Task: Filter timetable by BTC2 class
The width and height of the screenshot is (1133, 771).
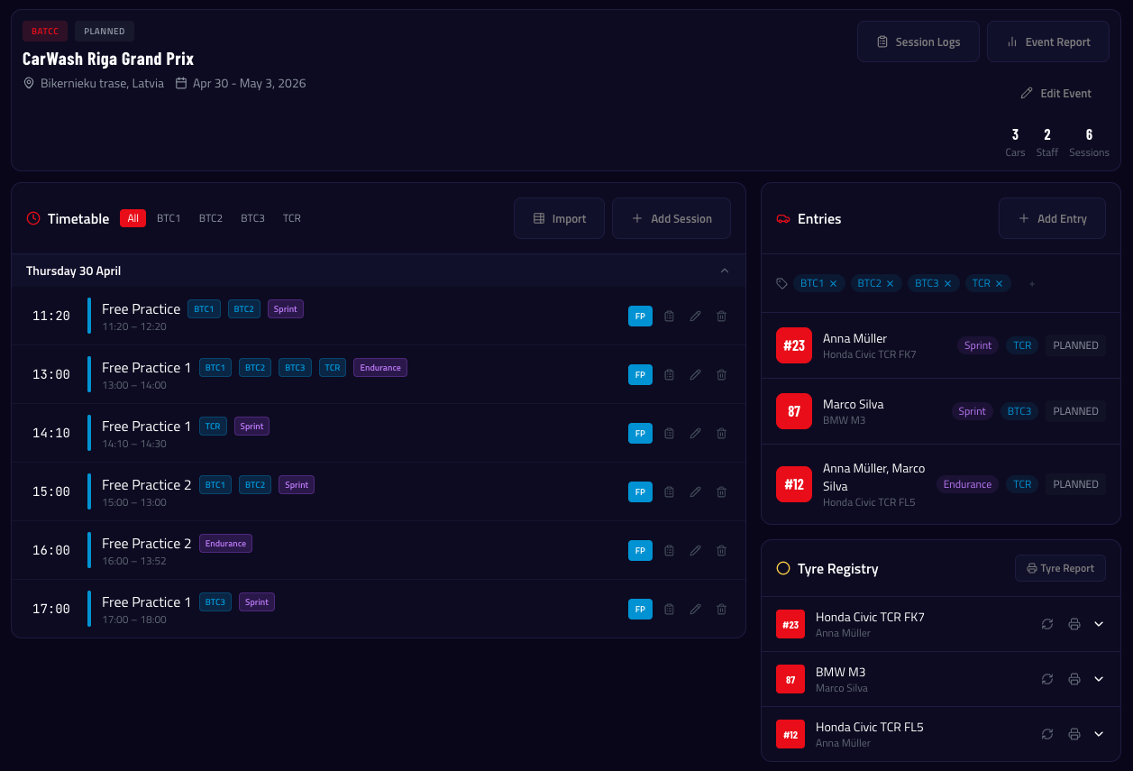Action: [211, 218]
